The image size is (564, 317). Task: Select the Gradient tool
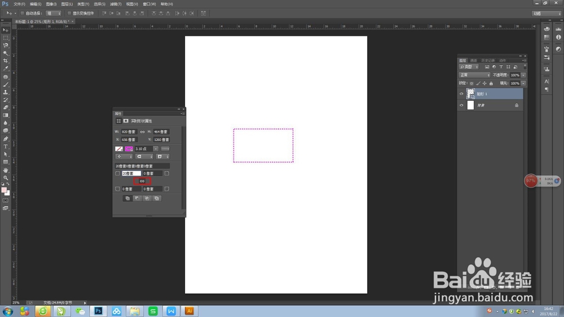tap(6, 115)
